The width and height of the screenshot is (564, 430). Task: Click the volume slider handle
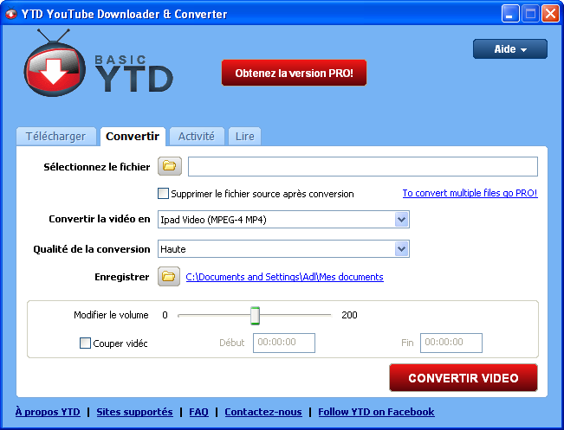[255, 316]
